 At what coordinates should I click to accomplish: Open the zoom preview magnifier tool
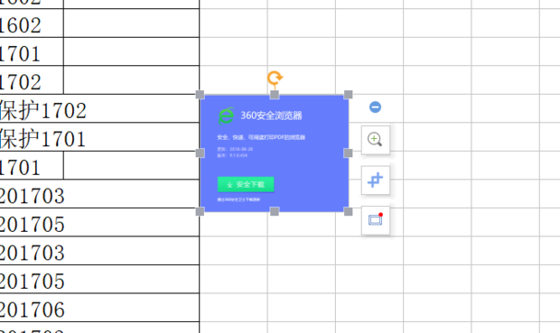[x=376, y=140]
